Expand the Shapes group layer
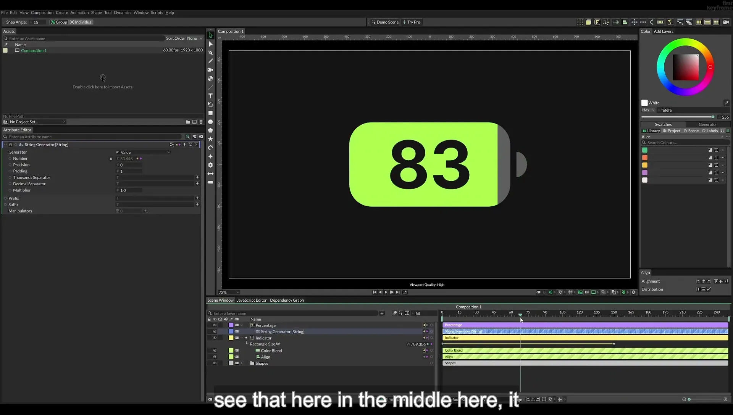Image resolution: width=733 pixels, height=415 pixels. [x=242, y=363]
